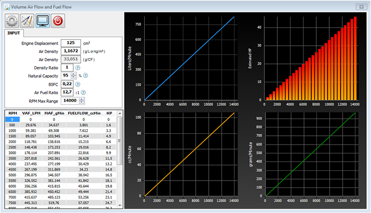The image size is (371, 213).
Task: Click the Air Fuel Ratio field
Action: point(67,92)
